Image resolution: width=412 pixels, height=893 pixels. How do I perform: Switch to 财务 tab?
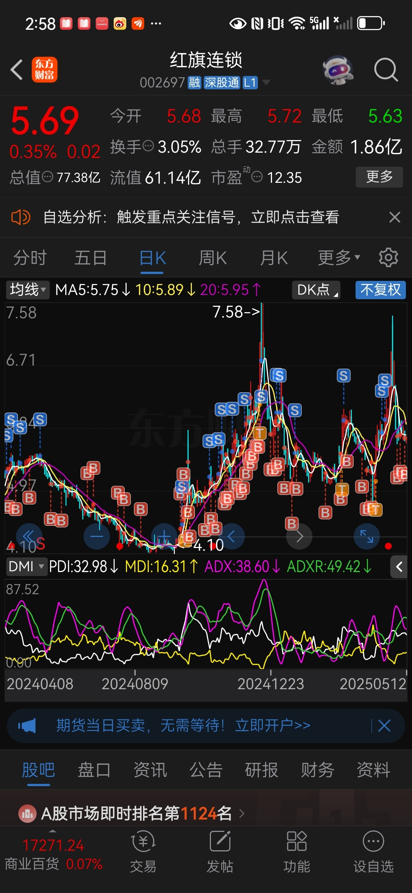(x=317, y=770)
